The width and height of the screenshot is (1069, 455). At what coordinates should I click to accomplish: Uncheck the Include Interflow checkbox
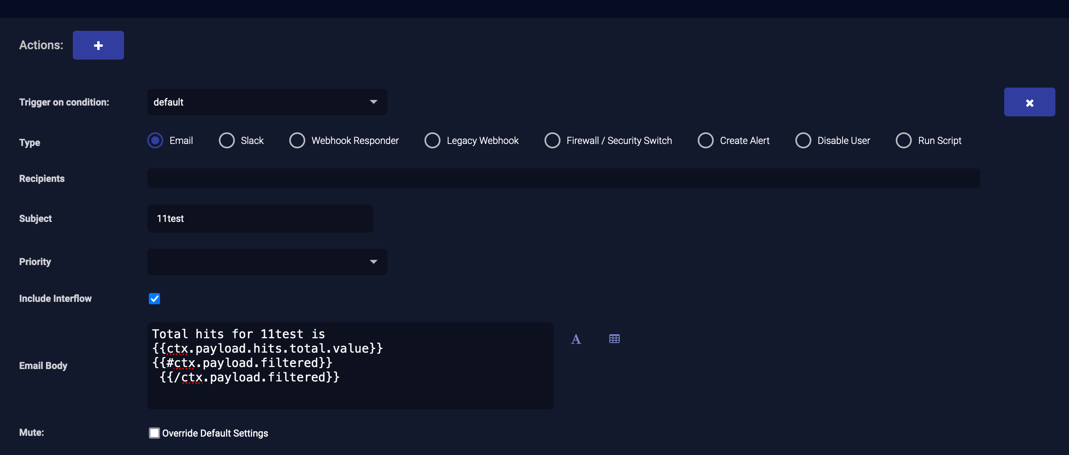click(154, 299)
